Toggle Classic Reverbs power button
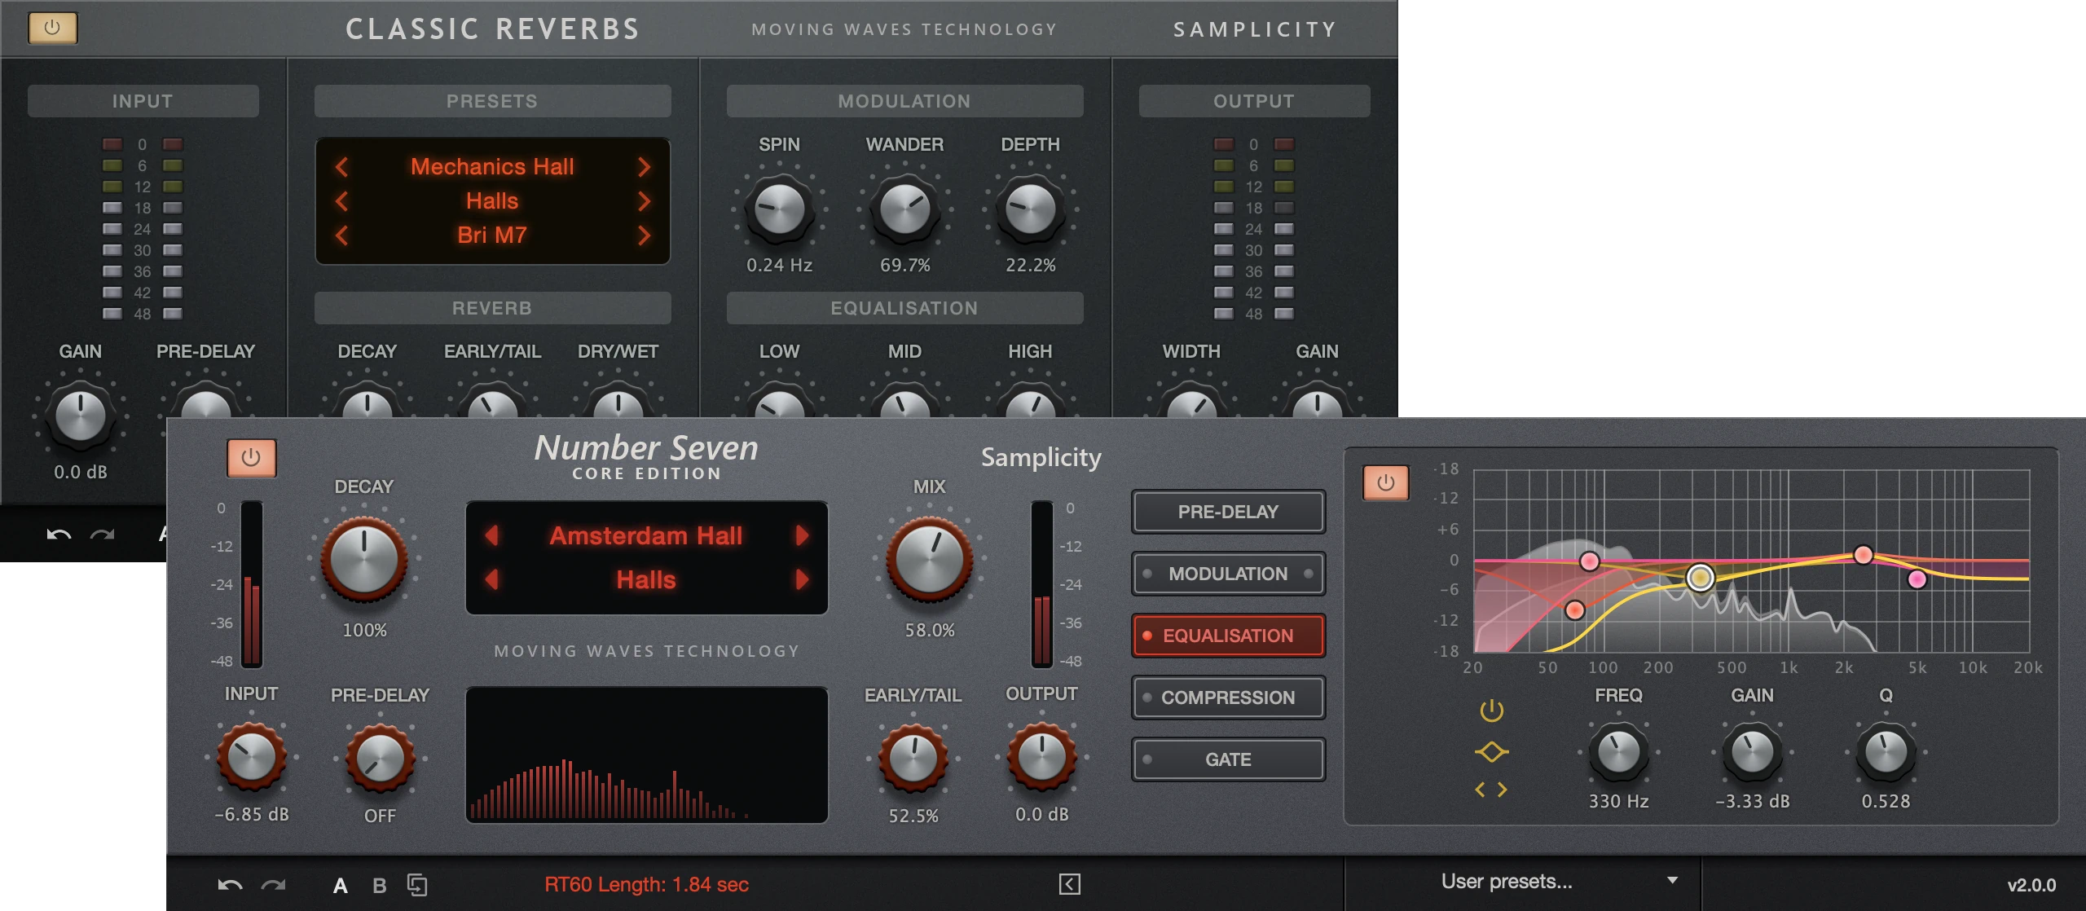The image size is (2086, 911). click(x=53, y=28)
